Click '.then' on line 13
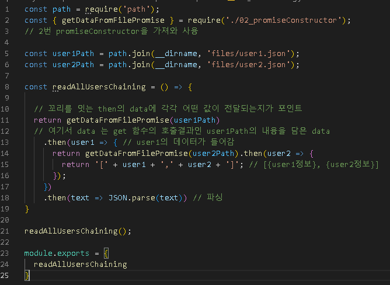Image resolution: width=390 pixels, height=285 pixels. (x=54, y=142)
